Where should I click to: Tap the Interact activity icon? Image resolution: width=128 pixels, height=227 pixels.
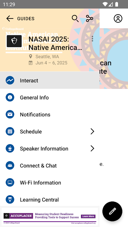click(10, 80)
